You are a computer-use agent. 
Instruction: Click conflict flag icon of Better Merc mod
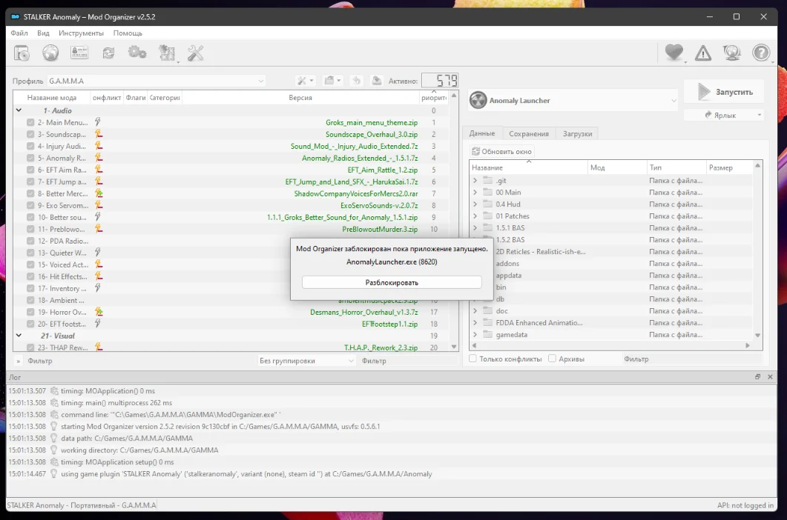coord(99,193)
